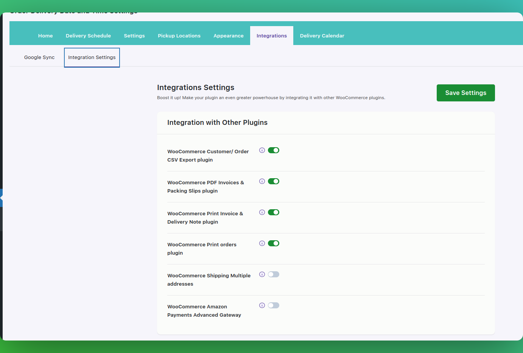Image resolution: width=523 pixels, height=353 pixels.
Task: Switch to the Appearance tab
Action: [x=229, y=36]
